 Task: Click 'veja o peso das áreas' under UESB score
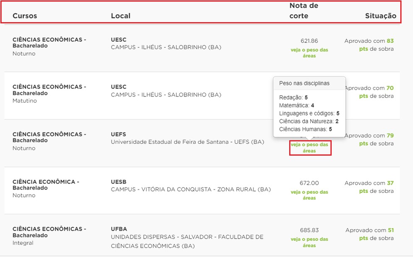[310, 195]
